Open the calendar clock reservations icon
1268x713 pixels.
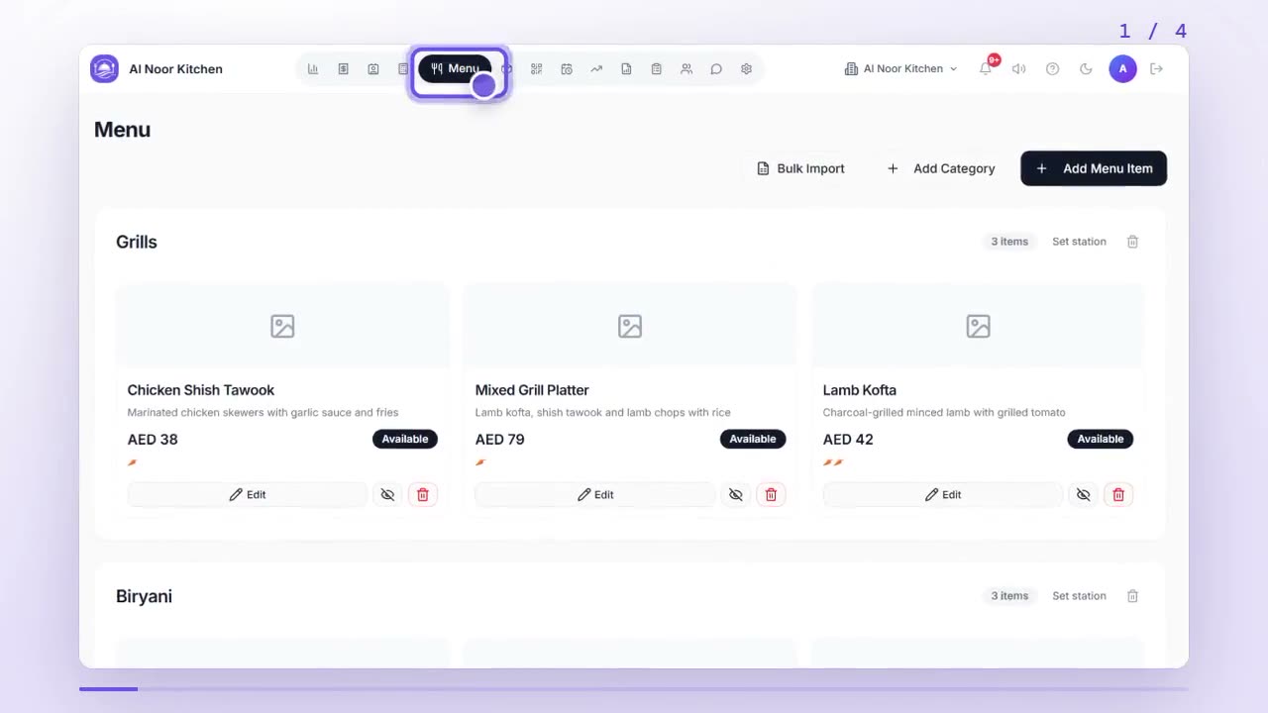pyautogui.click(x=567, y=69)
